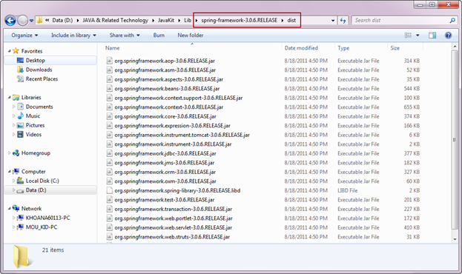Select the jdbc-3.0.6.RELEASE.jar file icon

pos(109,153)
